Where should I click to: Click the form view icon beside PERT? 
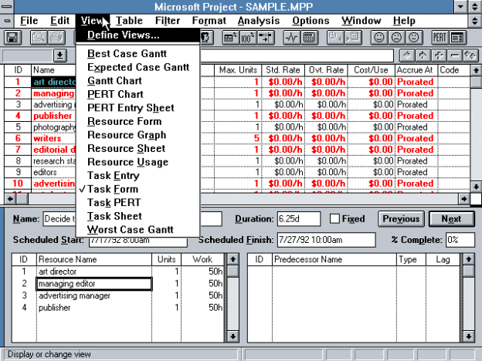pyautogui.click(x=458, y=37)
